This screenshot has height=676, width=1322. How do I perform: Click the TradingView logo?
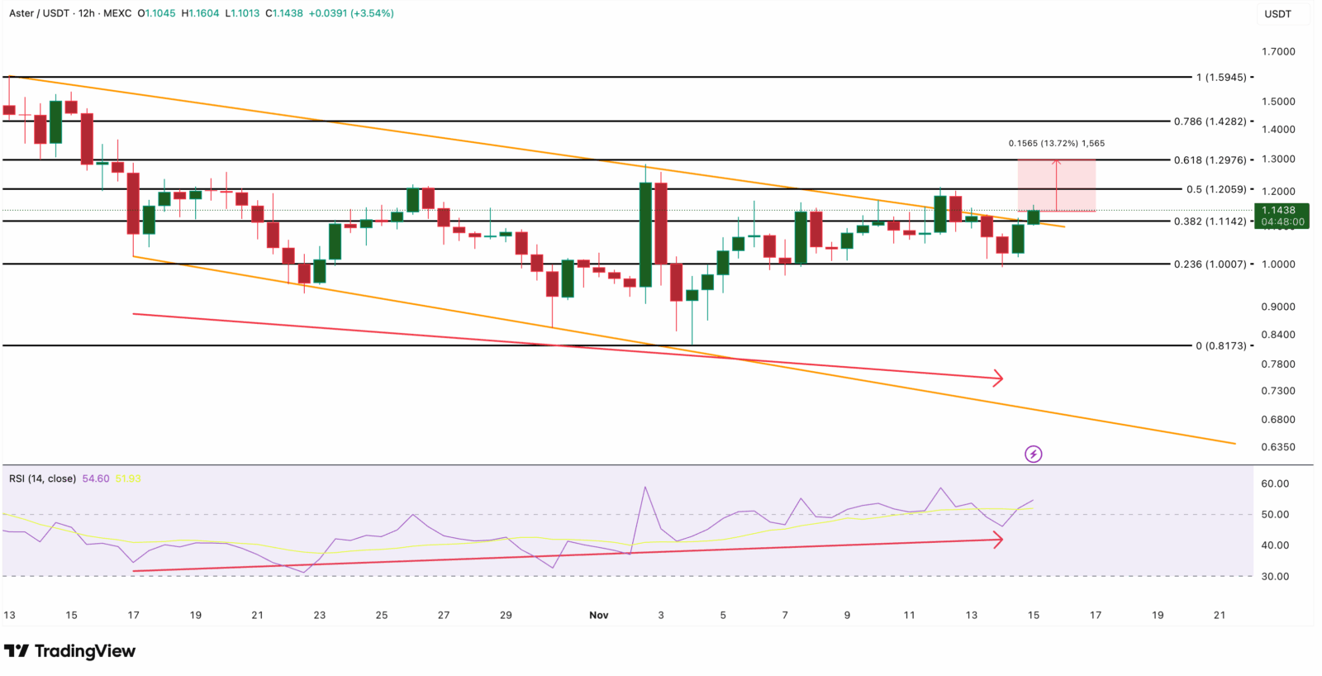[69, 651]
